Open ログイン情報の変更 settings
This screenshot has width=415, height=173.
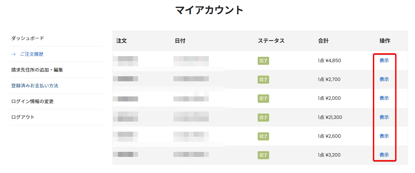click(x=32, y=101)
